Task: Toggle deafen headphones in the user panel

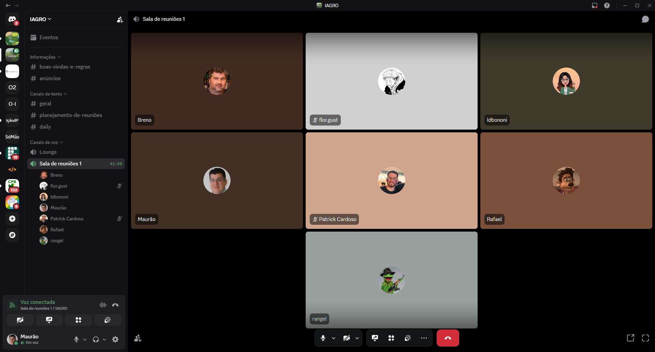Action: pyautogui.click(x=96, y=339)
